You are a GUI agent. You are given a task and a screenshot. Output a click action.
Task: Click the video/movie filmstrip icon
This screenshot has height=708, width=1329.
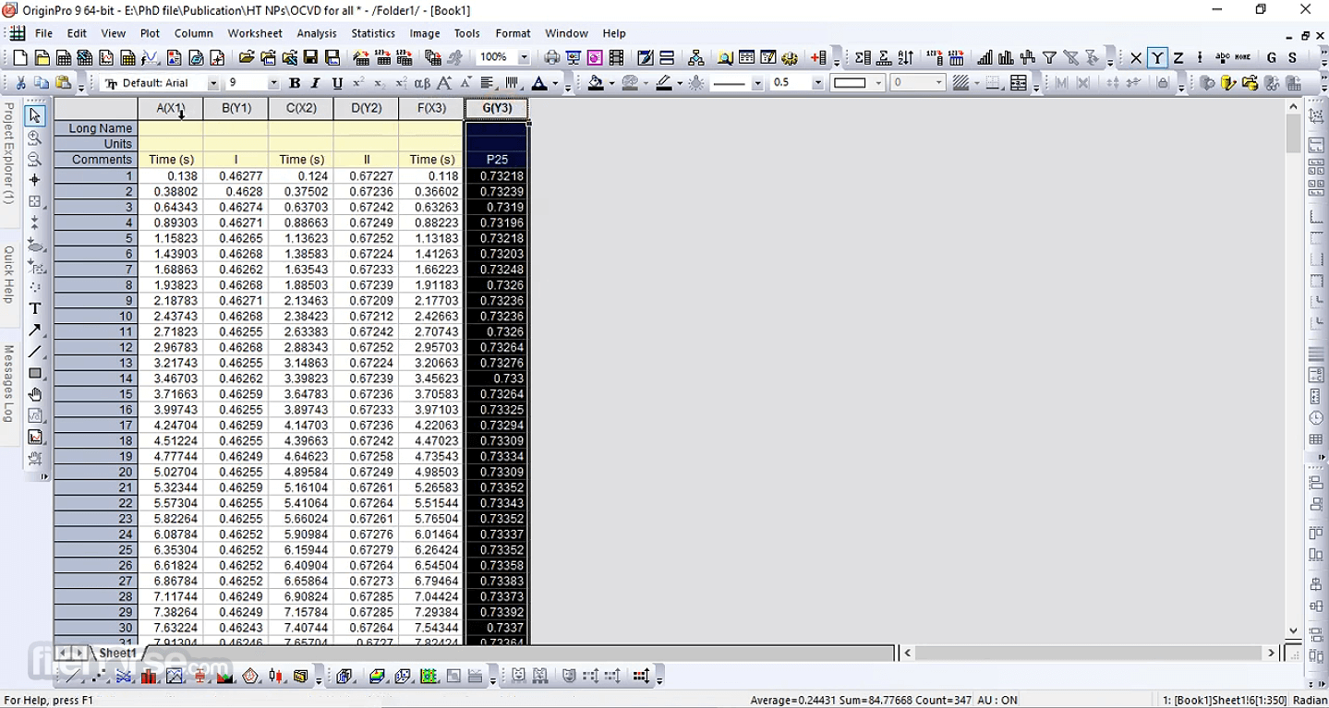point(617,58)
